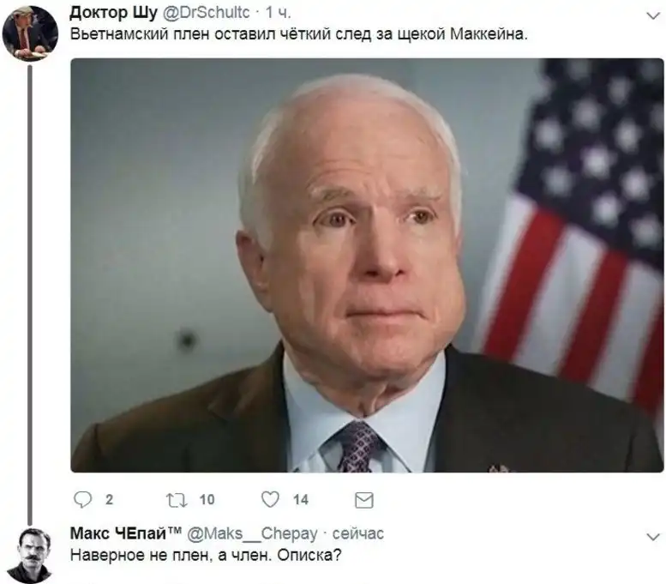
Task: Expand options chevron on Доктор Шу tweet
Action: pos(652,16)
